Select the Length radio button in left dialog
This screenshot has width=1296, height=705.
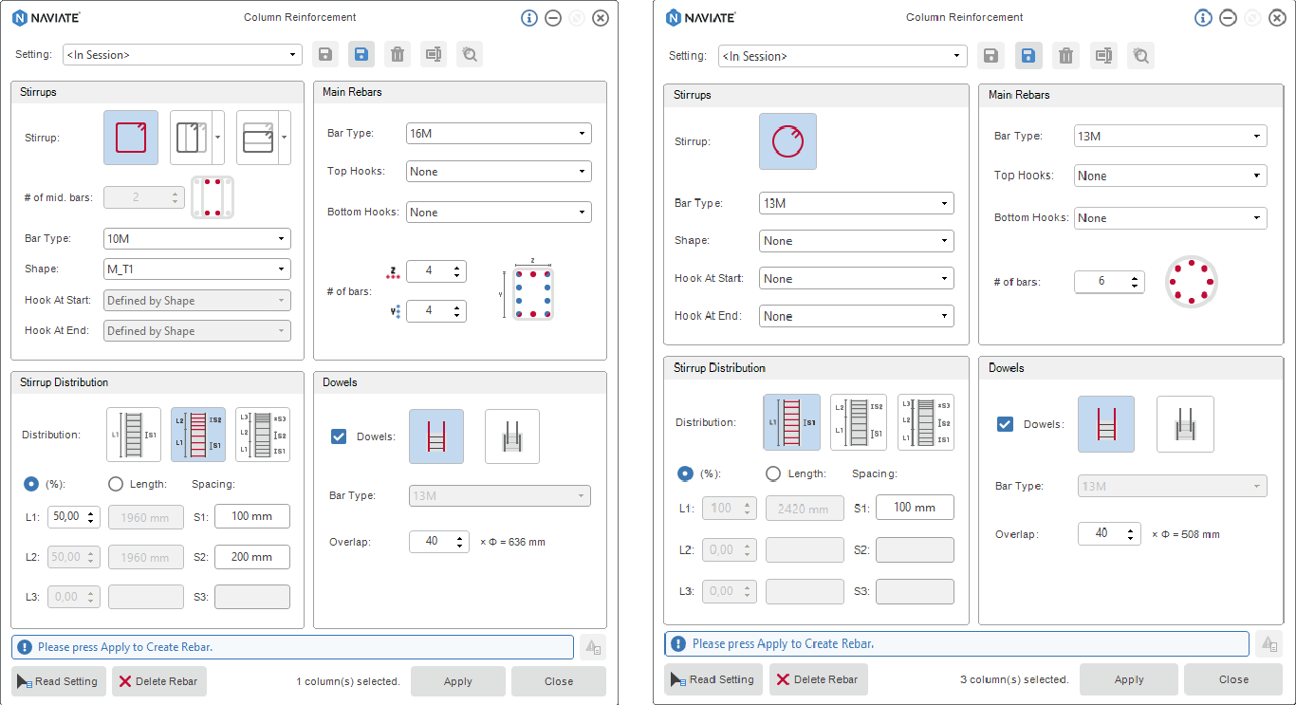116,484
